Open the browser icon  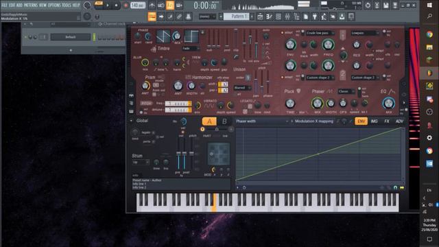[x=296, y=16]
